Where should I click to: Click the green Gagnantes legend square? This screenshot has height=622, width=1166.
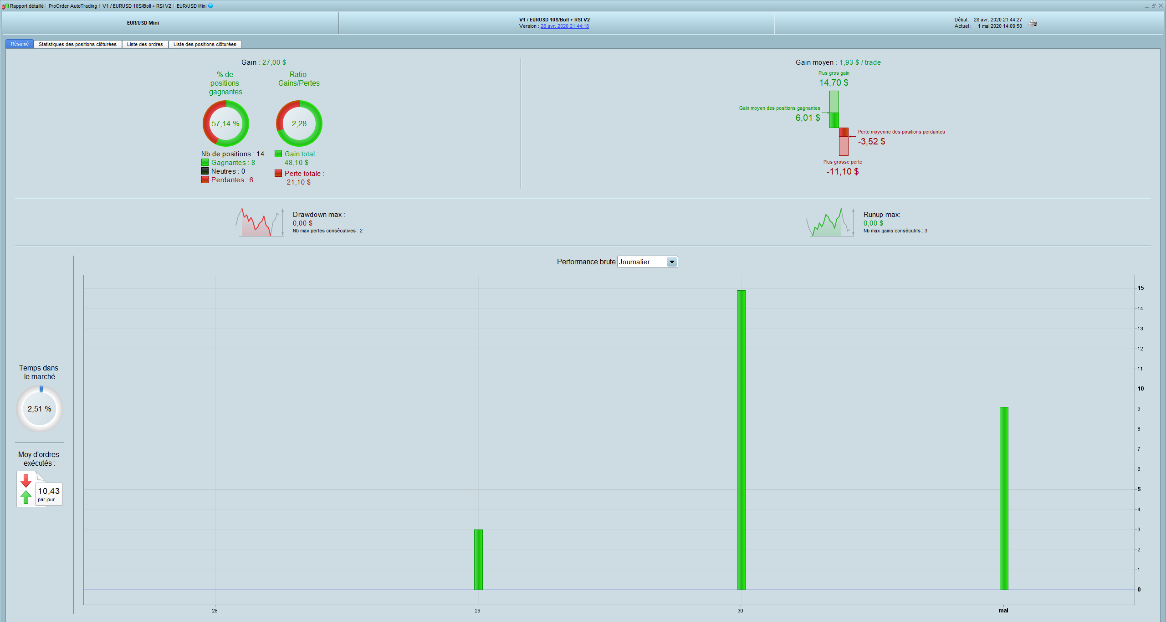tap(205, 163)
